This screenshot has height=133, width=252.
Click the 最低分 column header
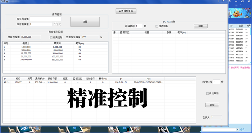[26, 43]
